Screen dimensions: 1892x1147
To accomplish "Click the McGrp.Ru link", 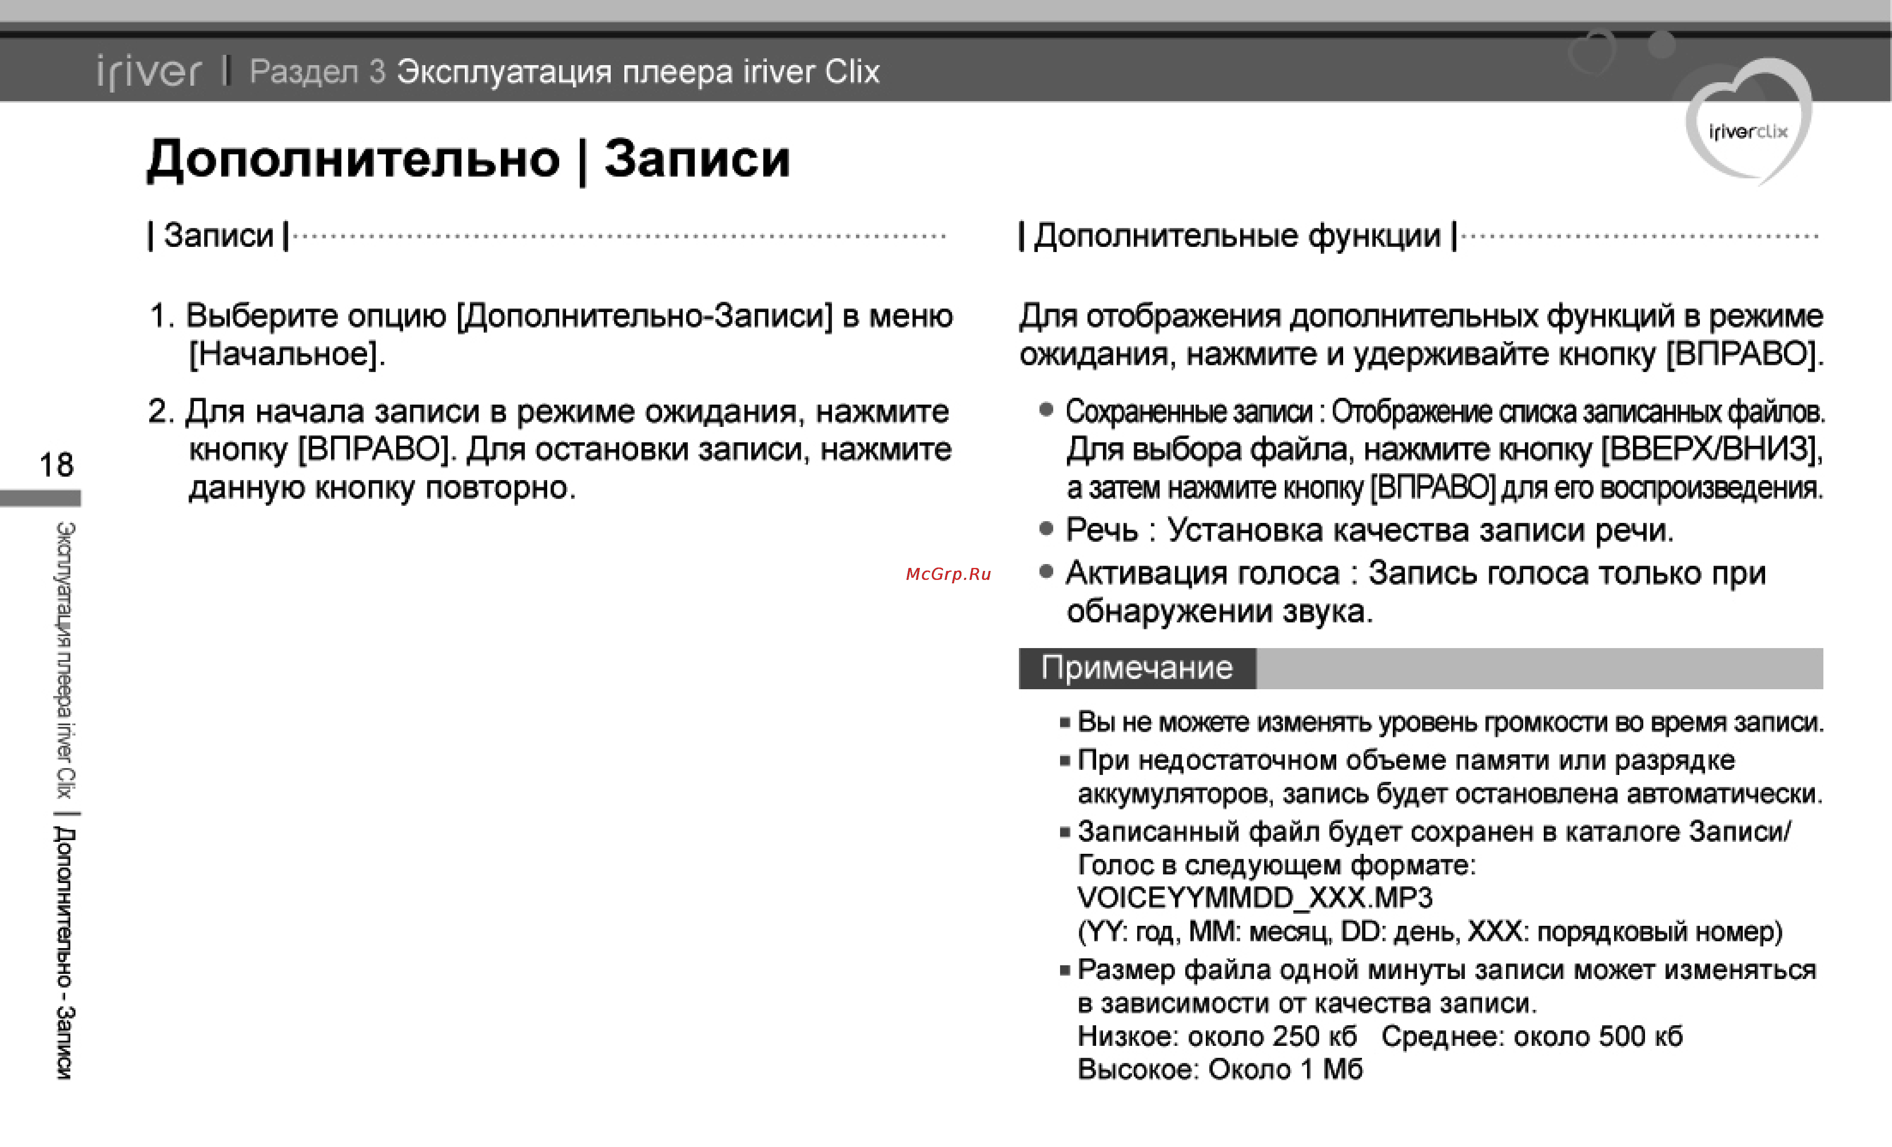I will 948,573.
